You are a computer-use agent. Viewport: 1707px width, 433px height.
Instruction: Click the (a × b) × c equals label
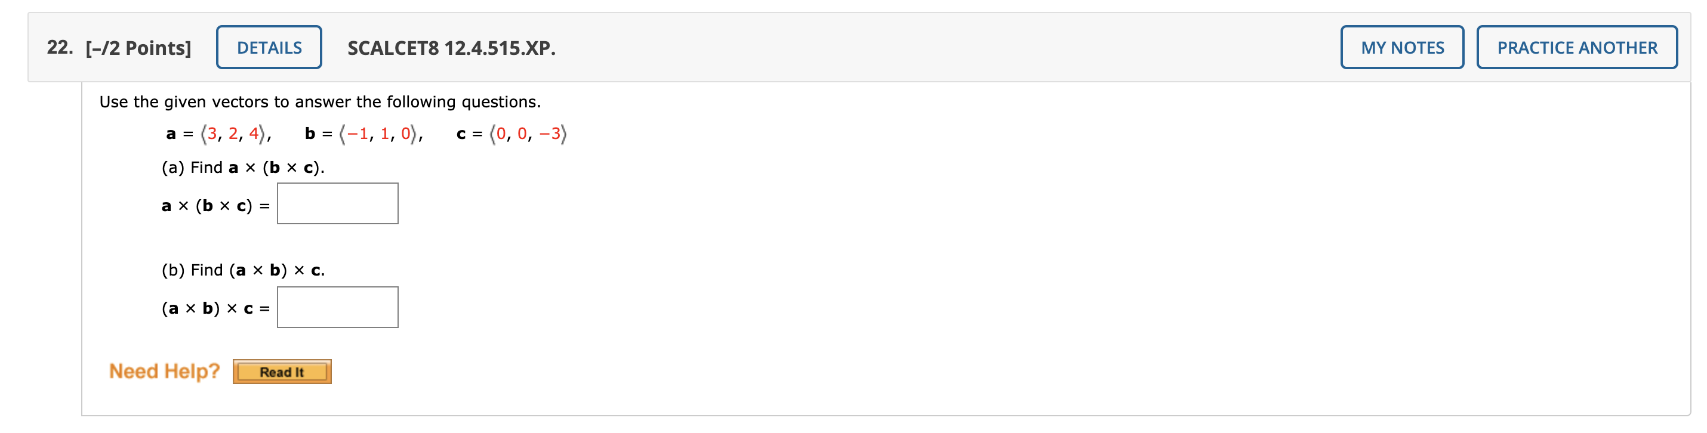(215, 308)
